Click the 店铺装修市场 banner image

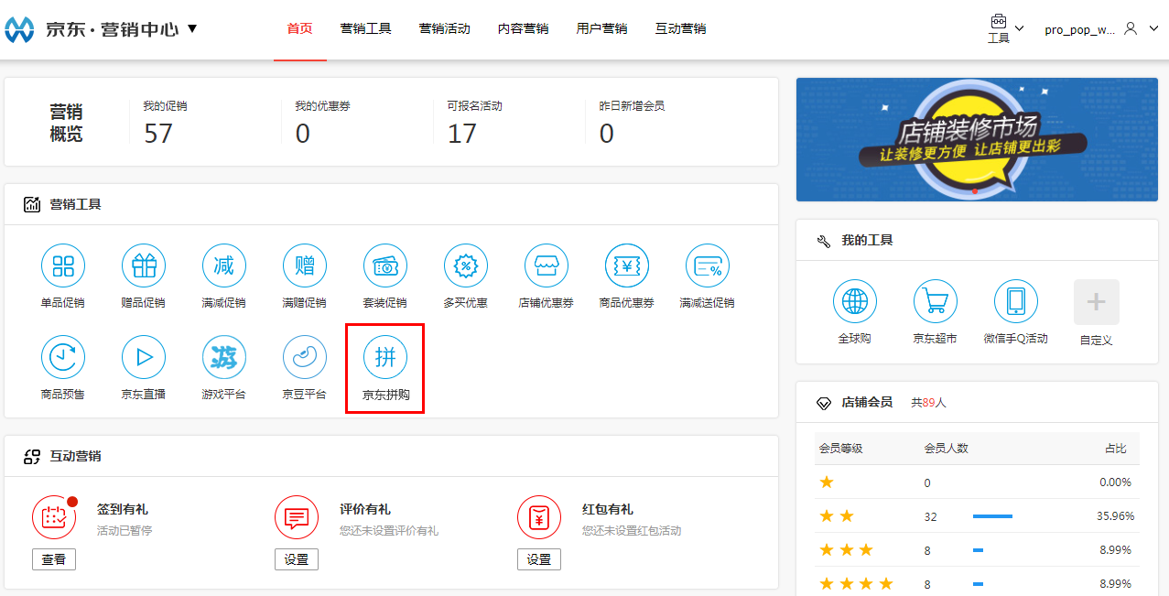[x=977, y=139]
